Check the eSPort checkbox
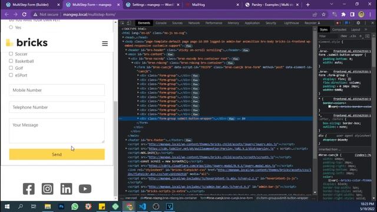 point(11,75)
